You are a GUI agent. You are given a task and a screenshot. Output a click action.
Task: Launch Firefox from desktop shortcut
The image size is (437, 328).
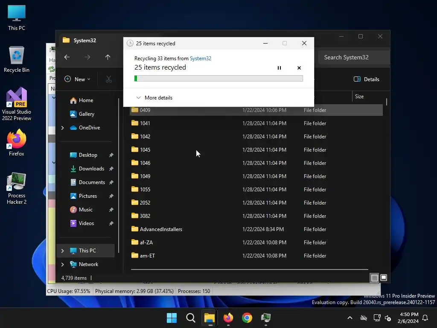(x=17, y=143)
